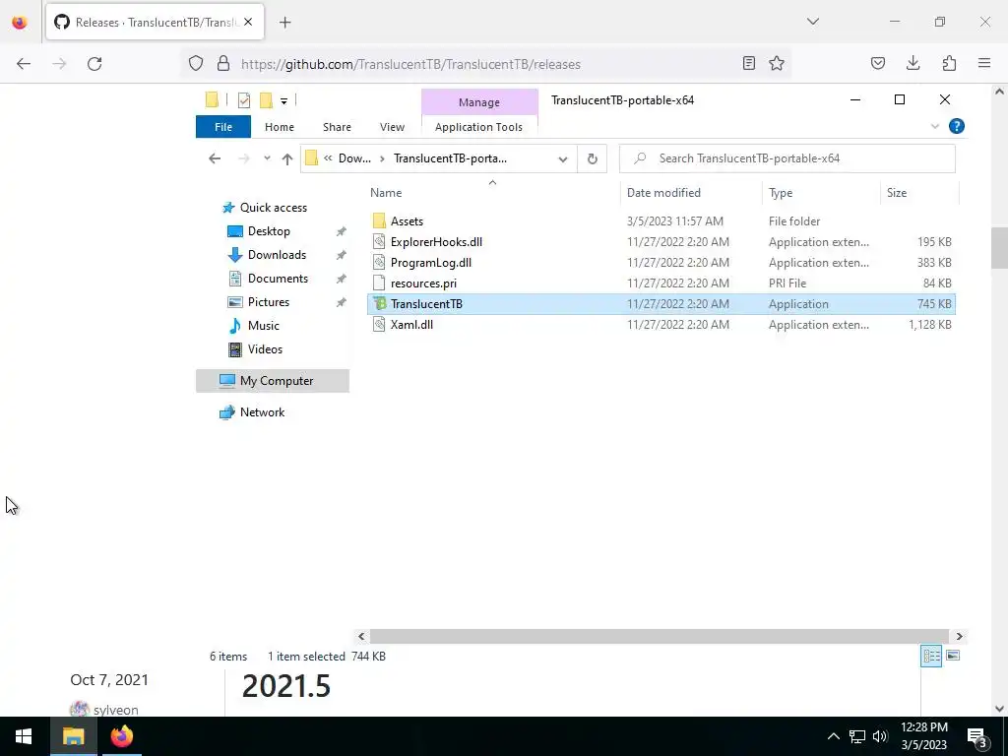The height and width of the screenshot is (756, 1008).
Task: Toggle Firefox reader view icon
Action: tap(748, 64)
